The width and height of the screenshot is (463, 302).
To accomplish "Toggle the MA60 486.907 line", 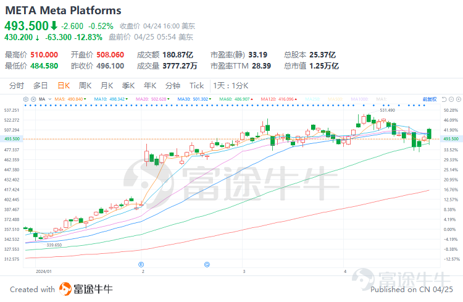I will tap(236, 99).
